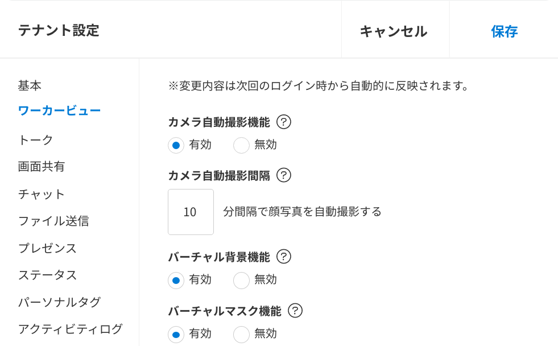Open チャット settings in sidebar
Image resolution: width=558 pixels, height=346 pixels.
pos(42,194)
